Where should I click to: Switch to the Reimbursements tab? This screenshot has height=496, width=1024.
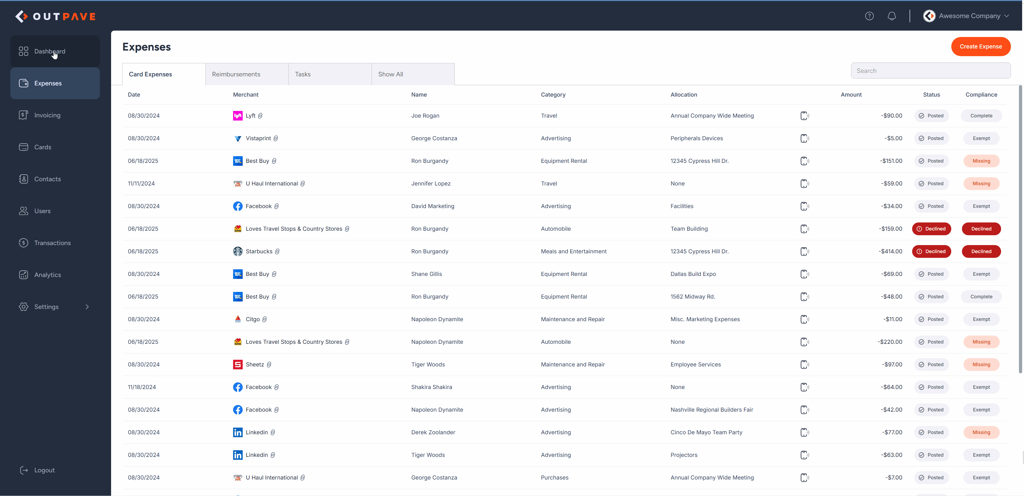247,74
